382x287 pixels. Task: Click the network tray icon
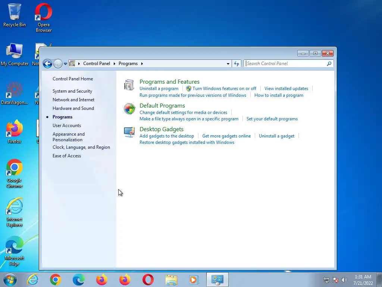click(326, 280)
